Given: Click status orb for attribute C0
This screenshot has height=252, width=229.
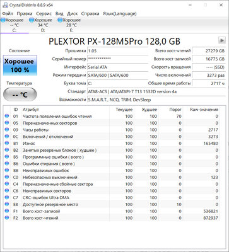Looking at the screenshot, I should (7, 177).
